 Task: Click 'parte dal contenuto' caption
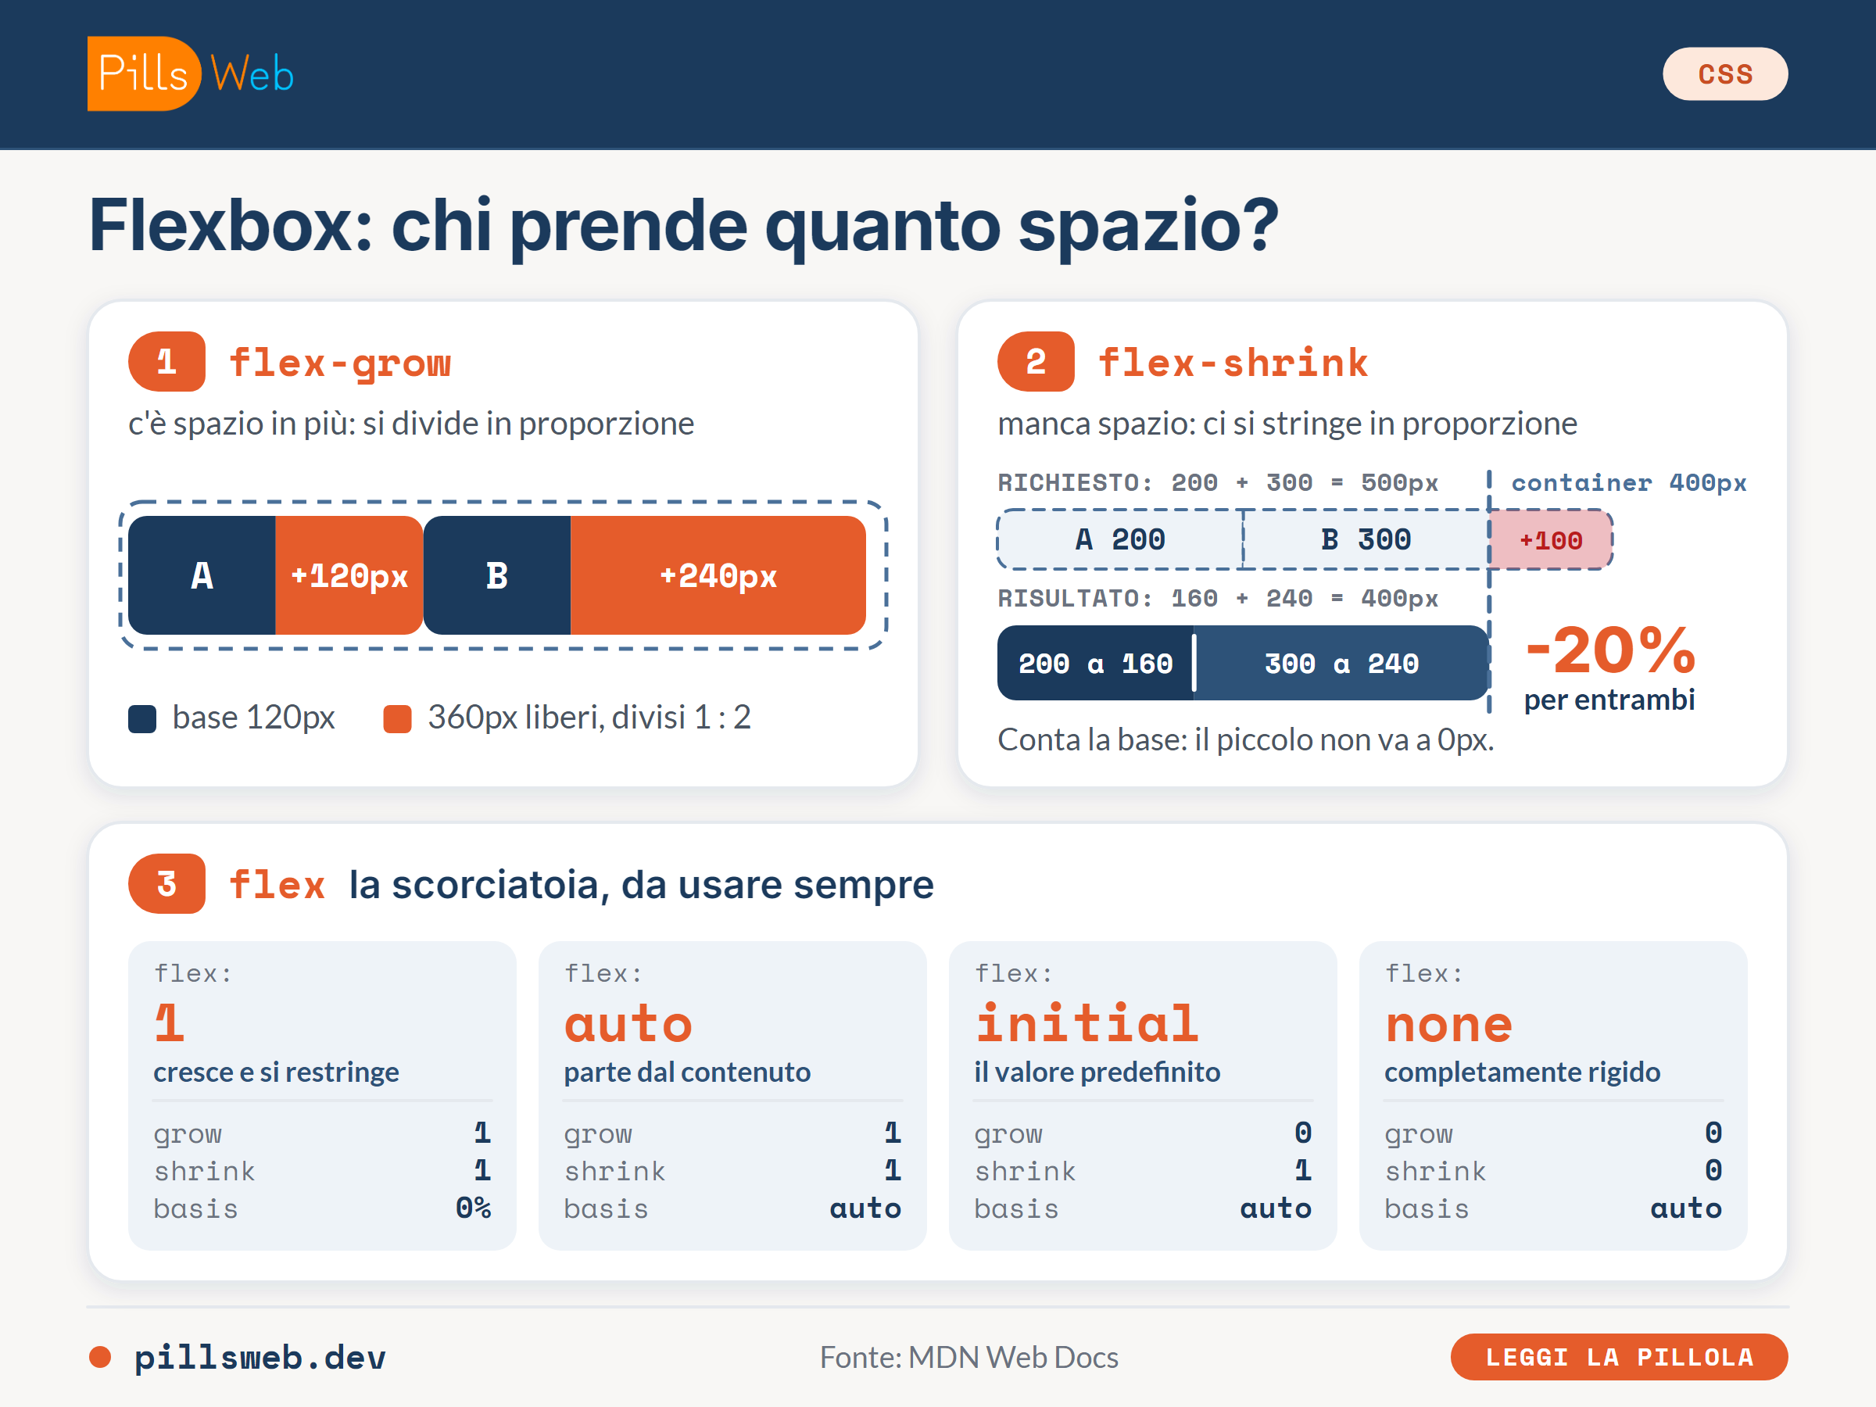pos(687,1073)
